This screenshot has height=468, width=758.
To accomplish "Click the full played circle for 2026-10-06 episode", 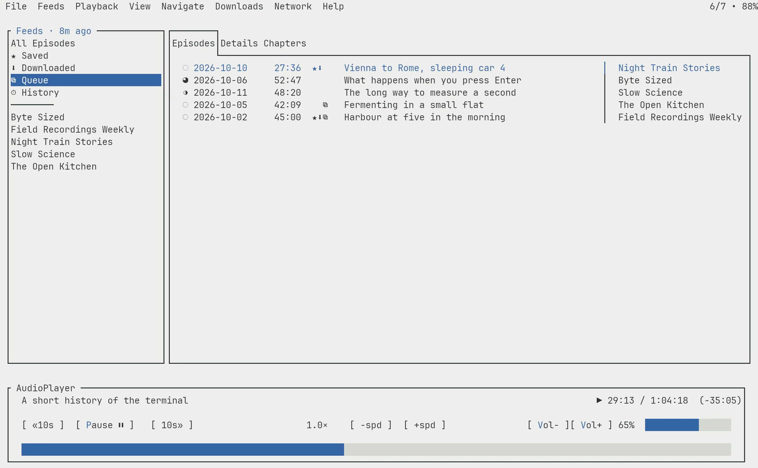I will tap(186, 80).
